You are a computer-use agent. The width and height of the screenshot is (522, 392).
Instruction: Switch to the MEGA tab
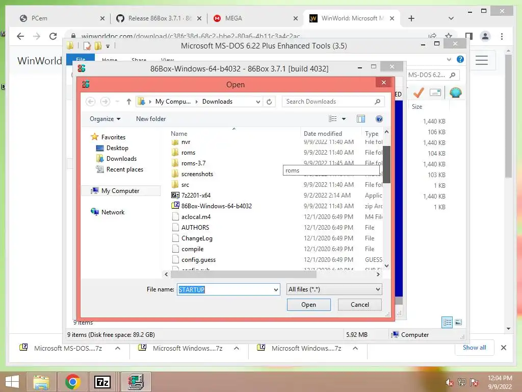(256, 18)
